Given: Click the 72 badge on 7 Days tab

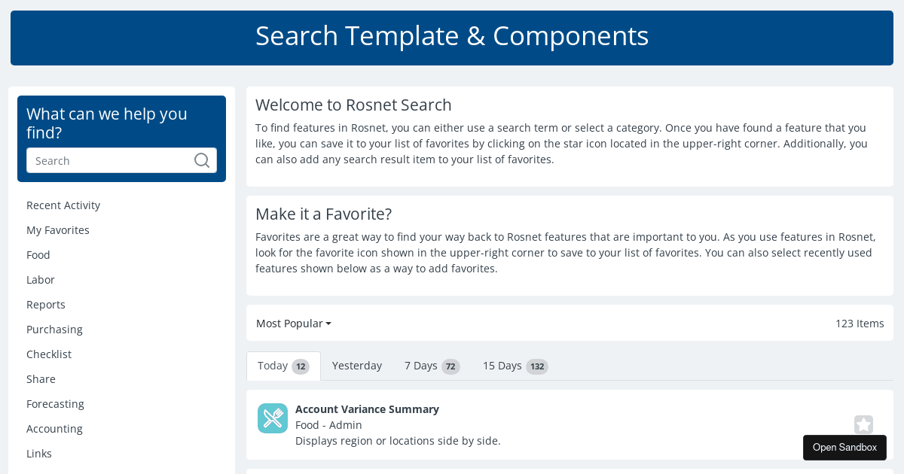Looking at the screenshot, I should (450, 366).
